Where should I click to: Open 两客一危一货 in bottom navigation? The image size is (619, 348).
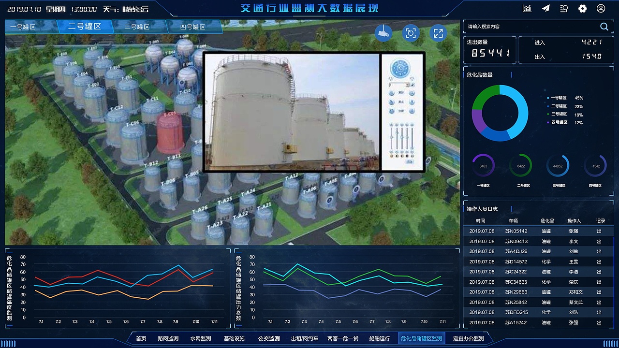343,338
